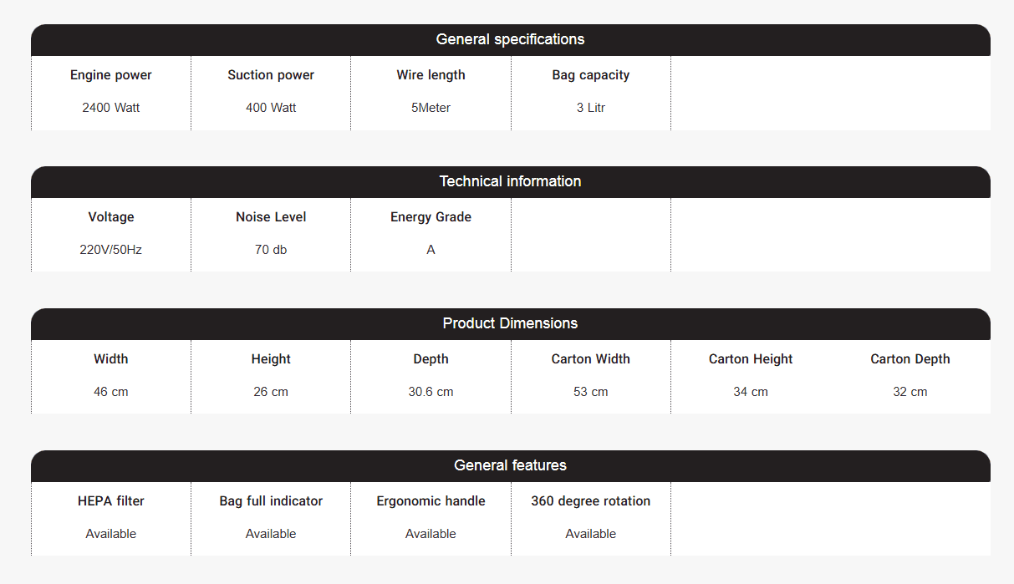Click the Energy Grade A value
The width and height of the screenshot is (1014, 584).
(431, 250)
